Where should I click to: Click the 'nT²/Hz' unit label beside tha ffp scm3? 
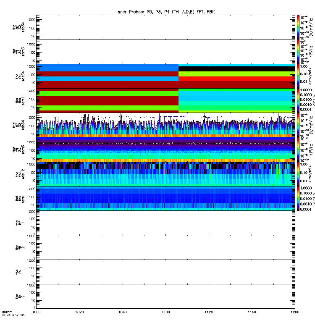(x=311, y=52)
